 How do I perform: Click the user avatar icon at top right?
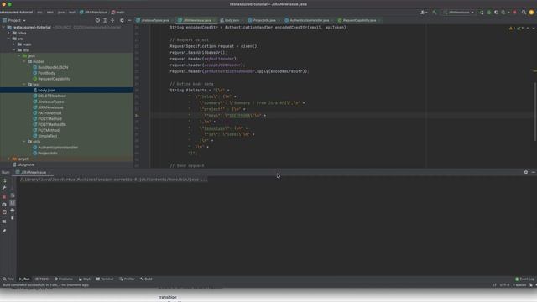click(x=531, y=13)
